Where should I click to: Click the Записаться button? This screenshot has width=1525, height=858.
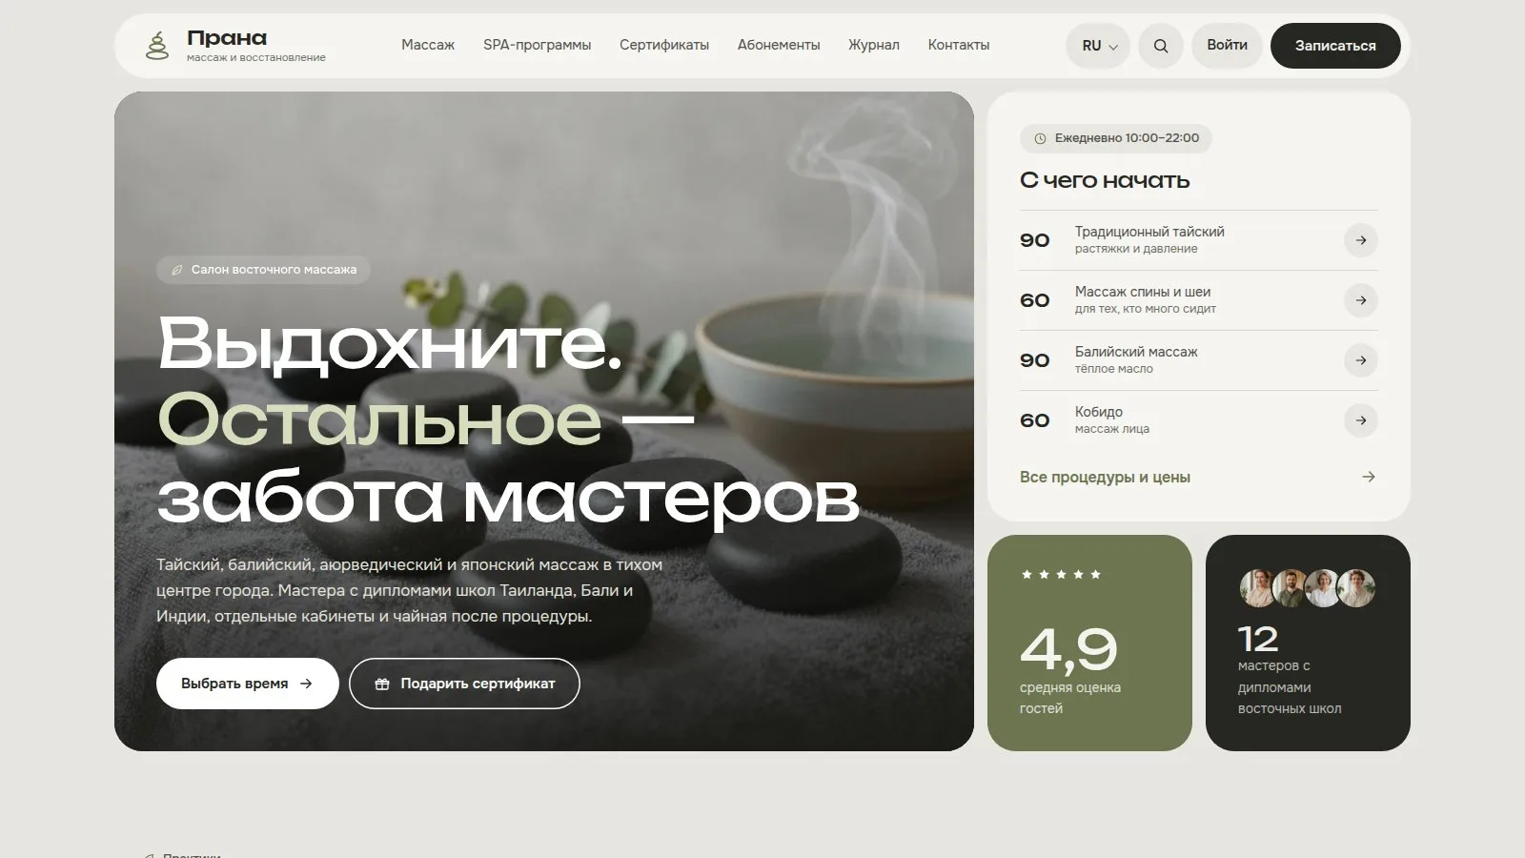tap(1335, 46)
